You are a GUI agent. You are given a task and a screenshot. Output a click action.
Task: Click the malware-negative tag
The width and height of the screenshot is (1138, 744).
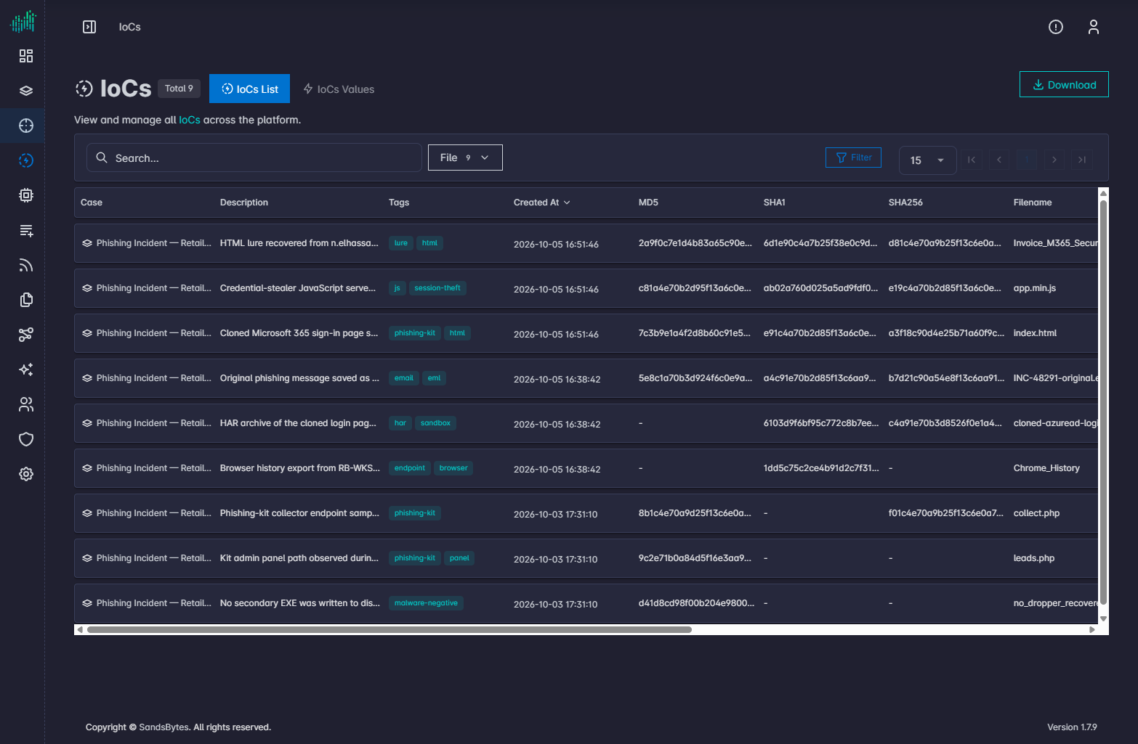pos(426,603)
